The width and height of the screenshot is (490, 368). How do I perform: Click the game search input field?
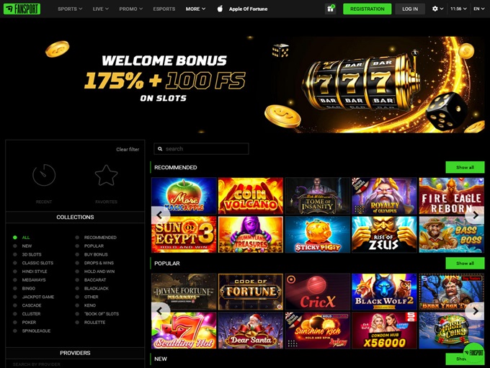(x=201, y=148)
